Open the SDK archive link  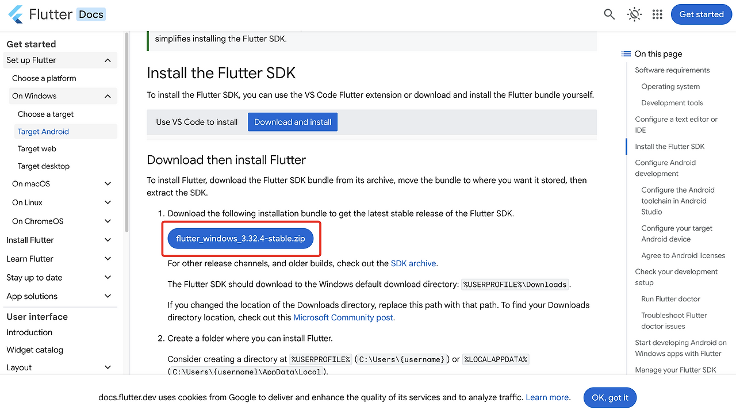pos(413,263)
